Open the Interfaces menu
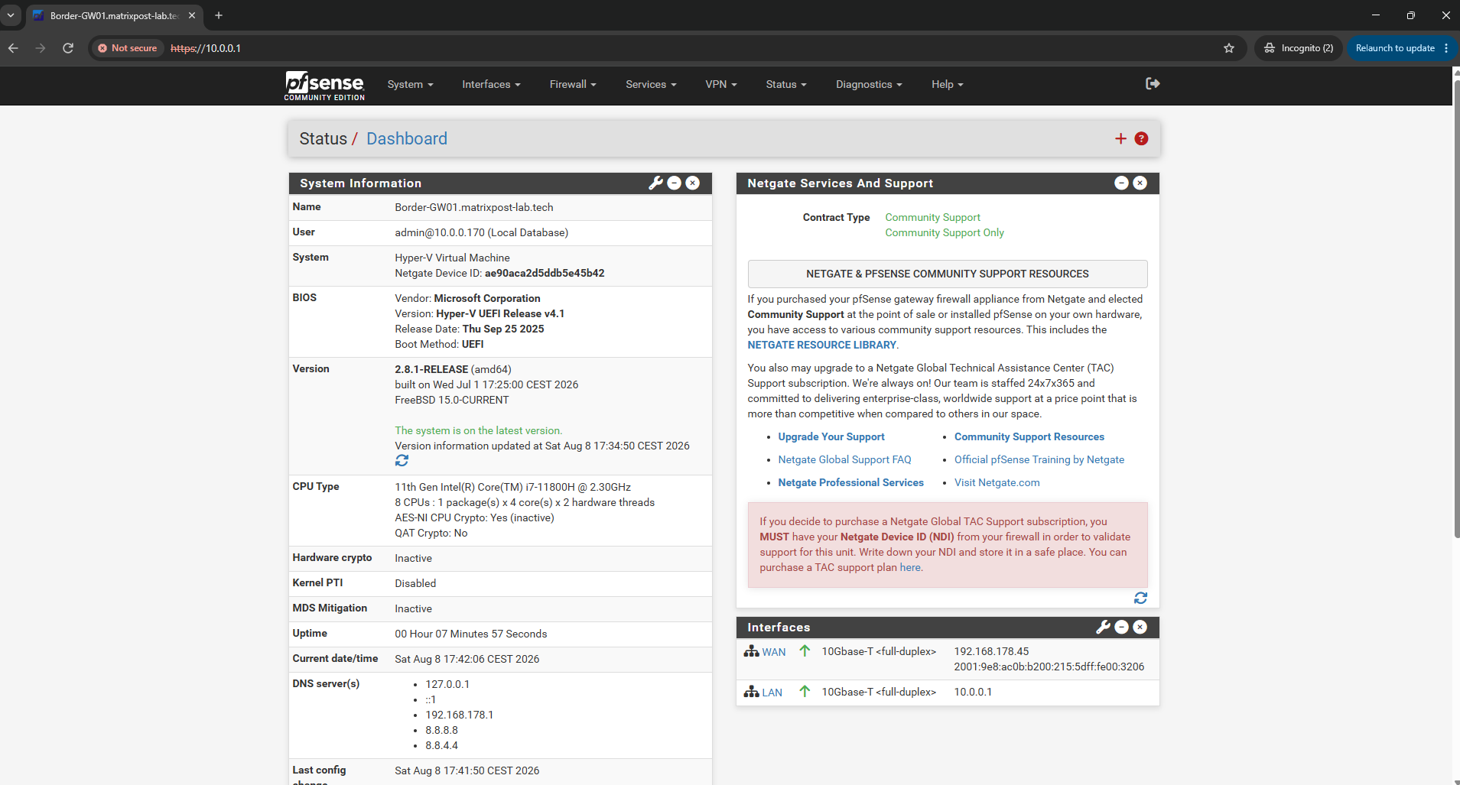The height and width of the screenshot is (785, 1460). point(491,84)
